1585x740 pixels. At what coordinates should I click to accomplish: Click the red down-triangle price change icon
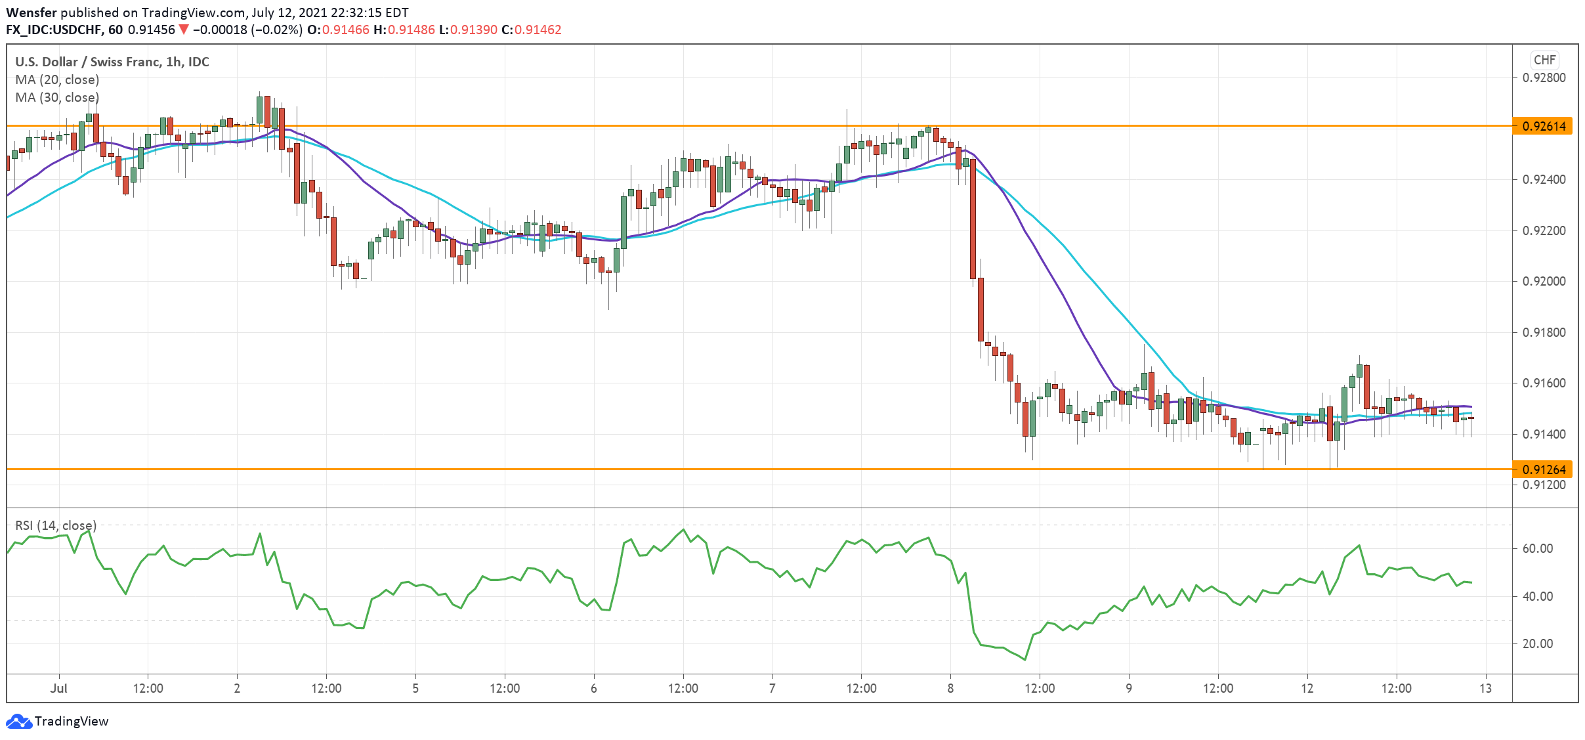pos(184,30)
